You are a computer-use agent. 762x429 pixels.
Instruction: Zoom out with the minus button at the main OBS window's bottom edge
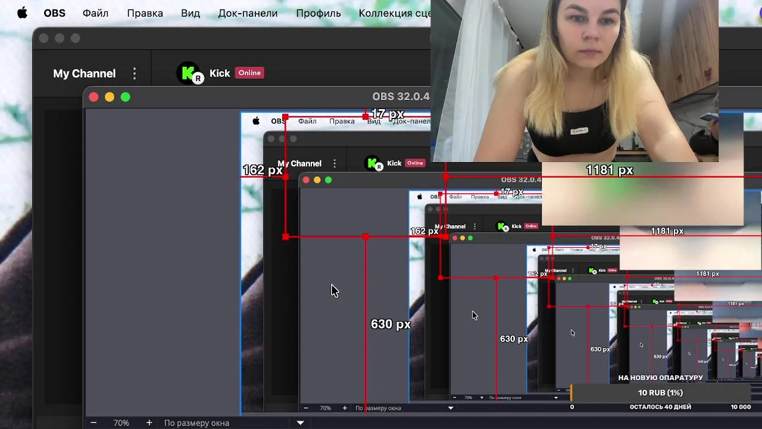tap(93, 422)
